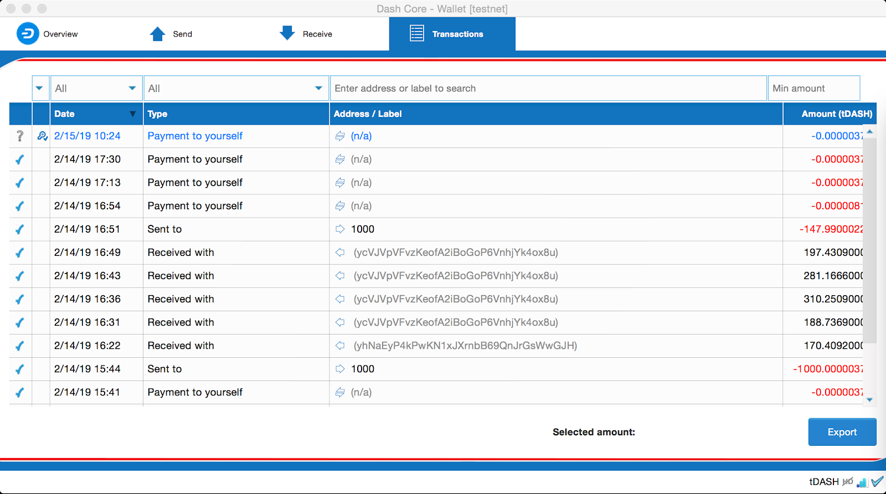Click unconfirmed question mark icon for 2/15/19 10:24
Screen dimensions: 886x494
click(x=20, y=136)
